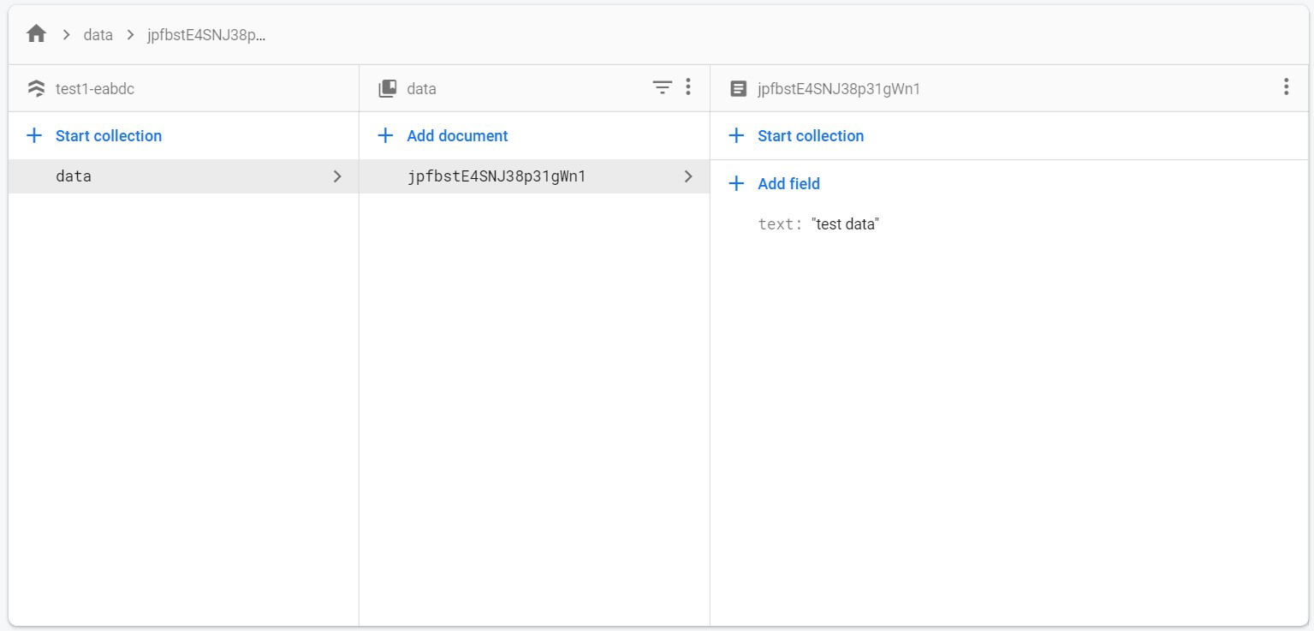Click the Add document button
Viewport: 1314px width, 631px height.
tap(457, 135)
